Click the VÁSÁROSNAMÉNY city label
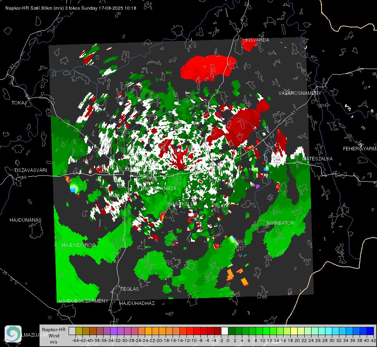 tap(300, 93)
